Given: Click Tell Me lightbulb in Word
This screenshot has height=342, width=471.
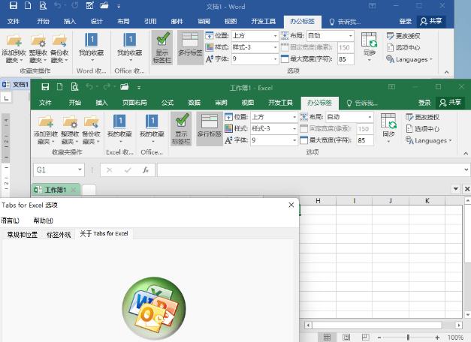Looking at the screenshot, I should tap(332, 22).
